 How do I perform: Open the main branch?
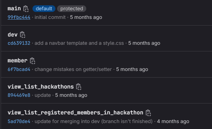coord(14,9)
